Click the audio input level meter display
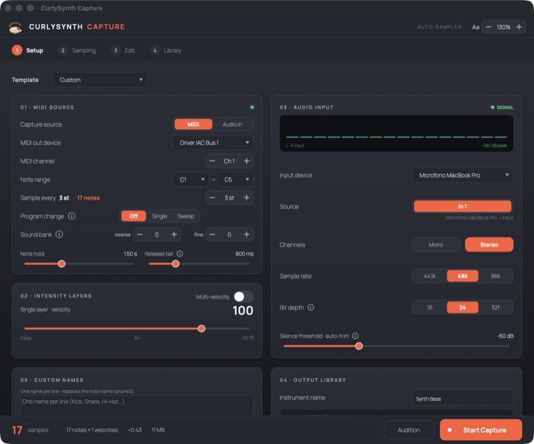Image resolution: width=534 pixels, height=444 pixels. point(396,134)
